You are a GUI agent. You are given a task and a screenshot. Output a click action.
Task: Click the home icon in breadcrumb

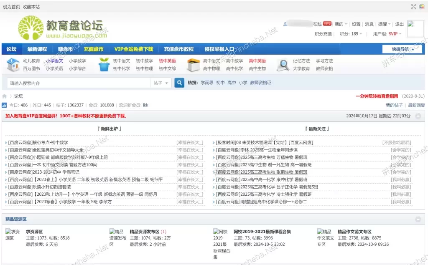click(x=5, y=96)
